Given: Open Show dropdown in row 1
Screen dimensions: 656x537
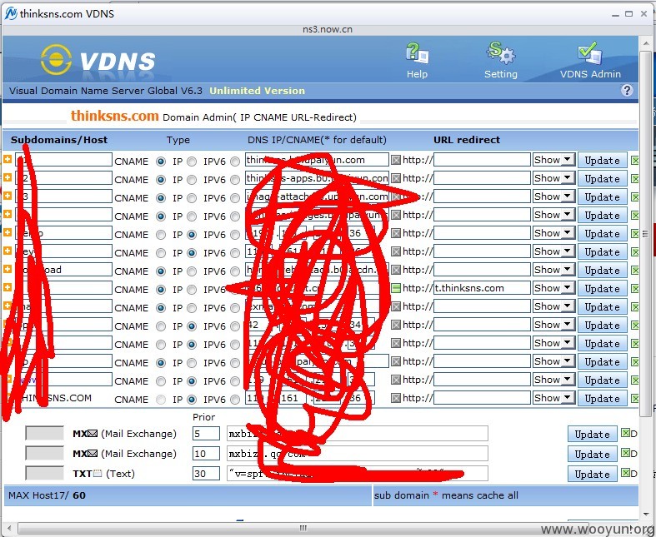Looking at the screenshot, I should pos(553,160).
